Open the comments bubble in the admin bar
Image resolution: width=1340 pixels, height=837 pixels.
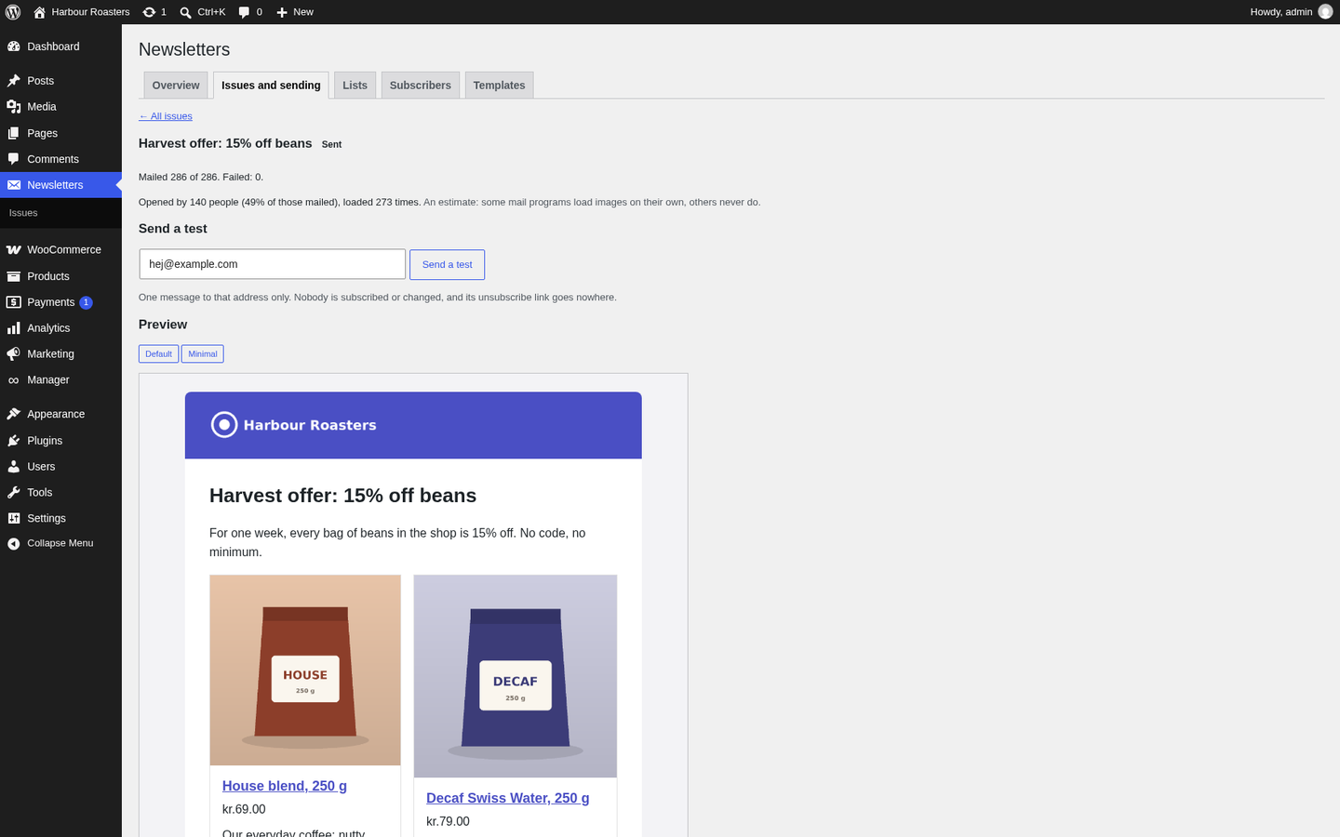coord(244,12)
